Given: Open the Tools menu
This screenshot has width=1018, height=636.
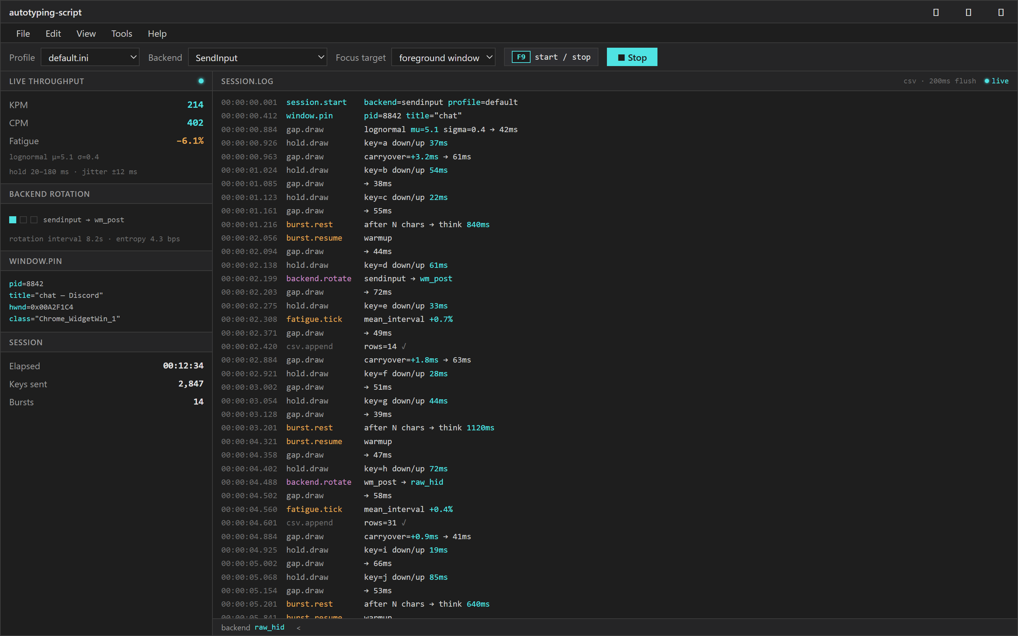Looking at the screenshot, I should point(122,34).
